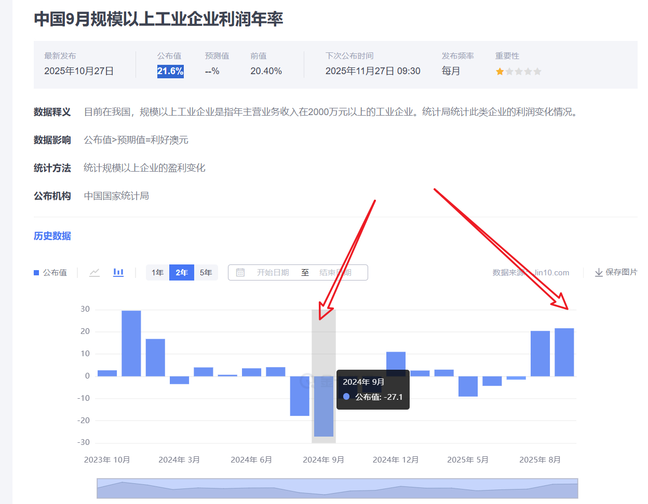
Task: Open the calendar icon in date range picker
Action: (240, 272)
